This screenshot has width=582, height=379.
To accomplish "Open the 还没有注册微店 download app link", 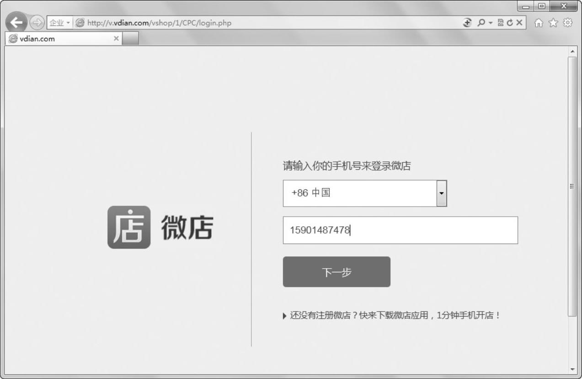I will click(392, 316).
